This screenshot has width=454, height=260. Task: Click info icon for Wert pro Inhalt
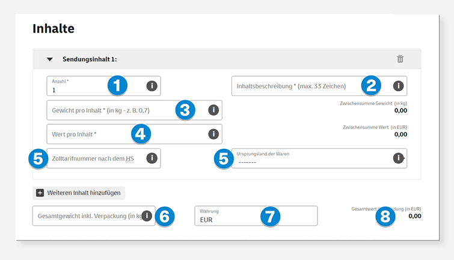[213, 134]
